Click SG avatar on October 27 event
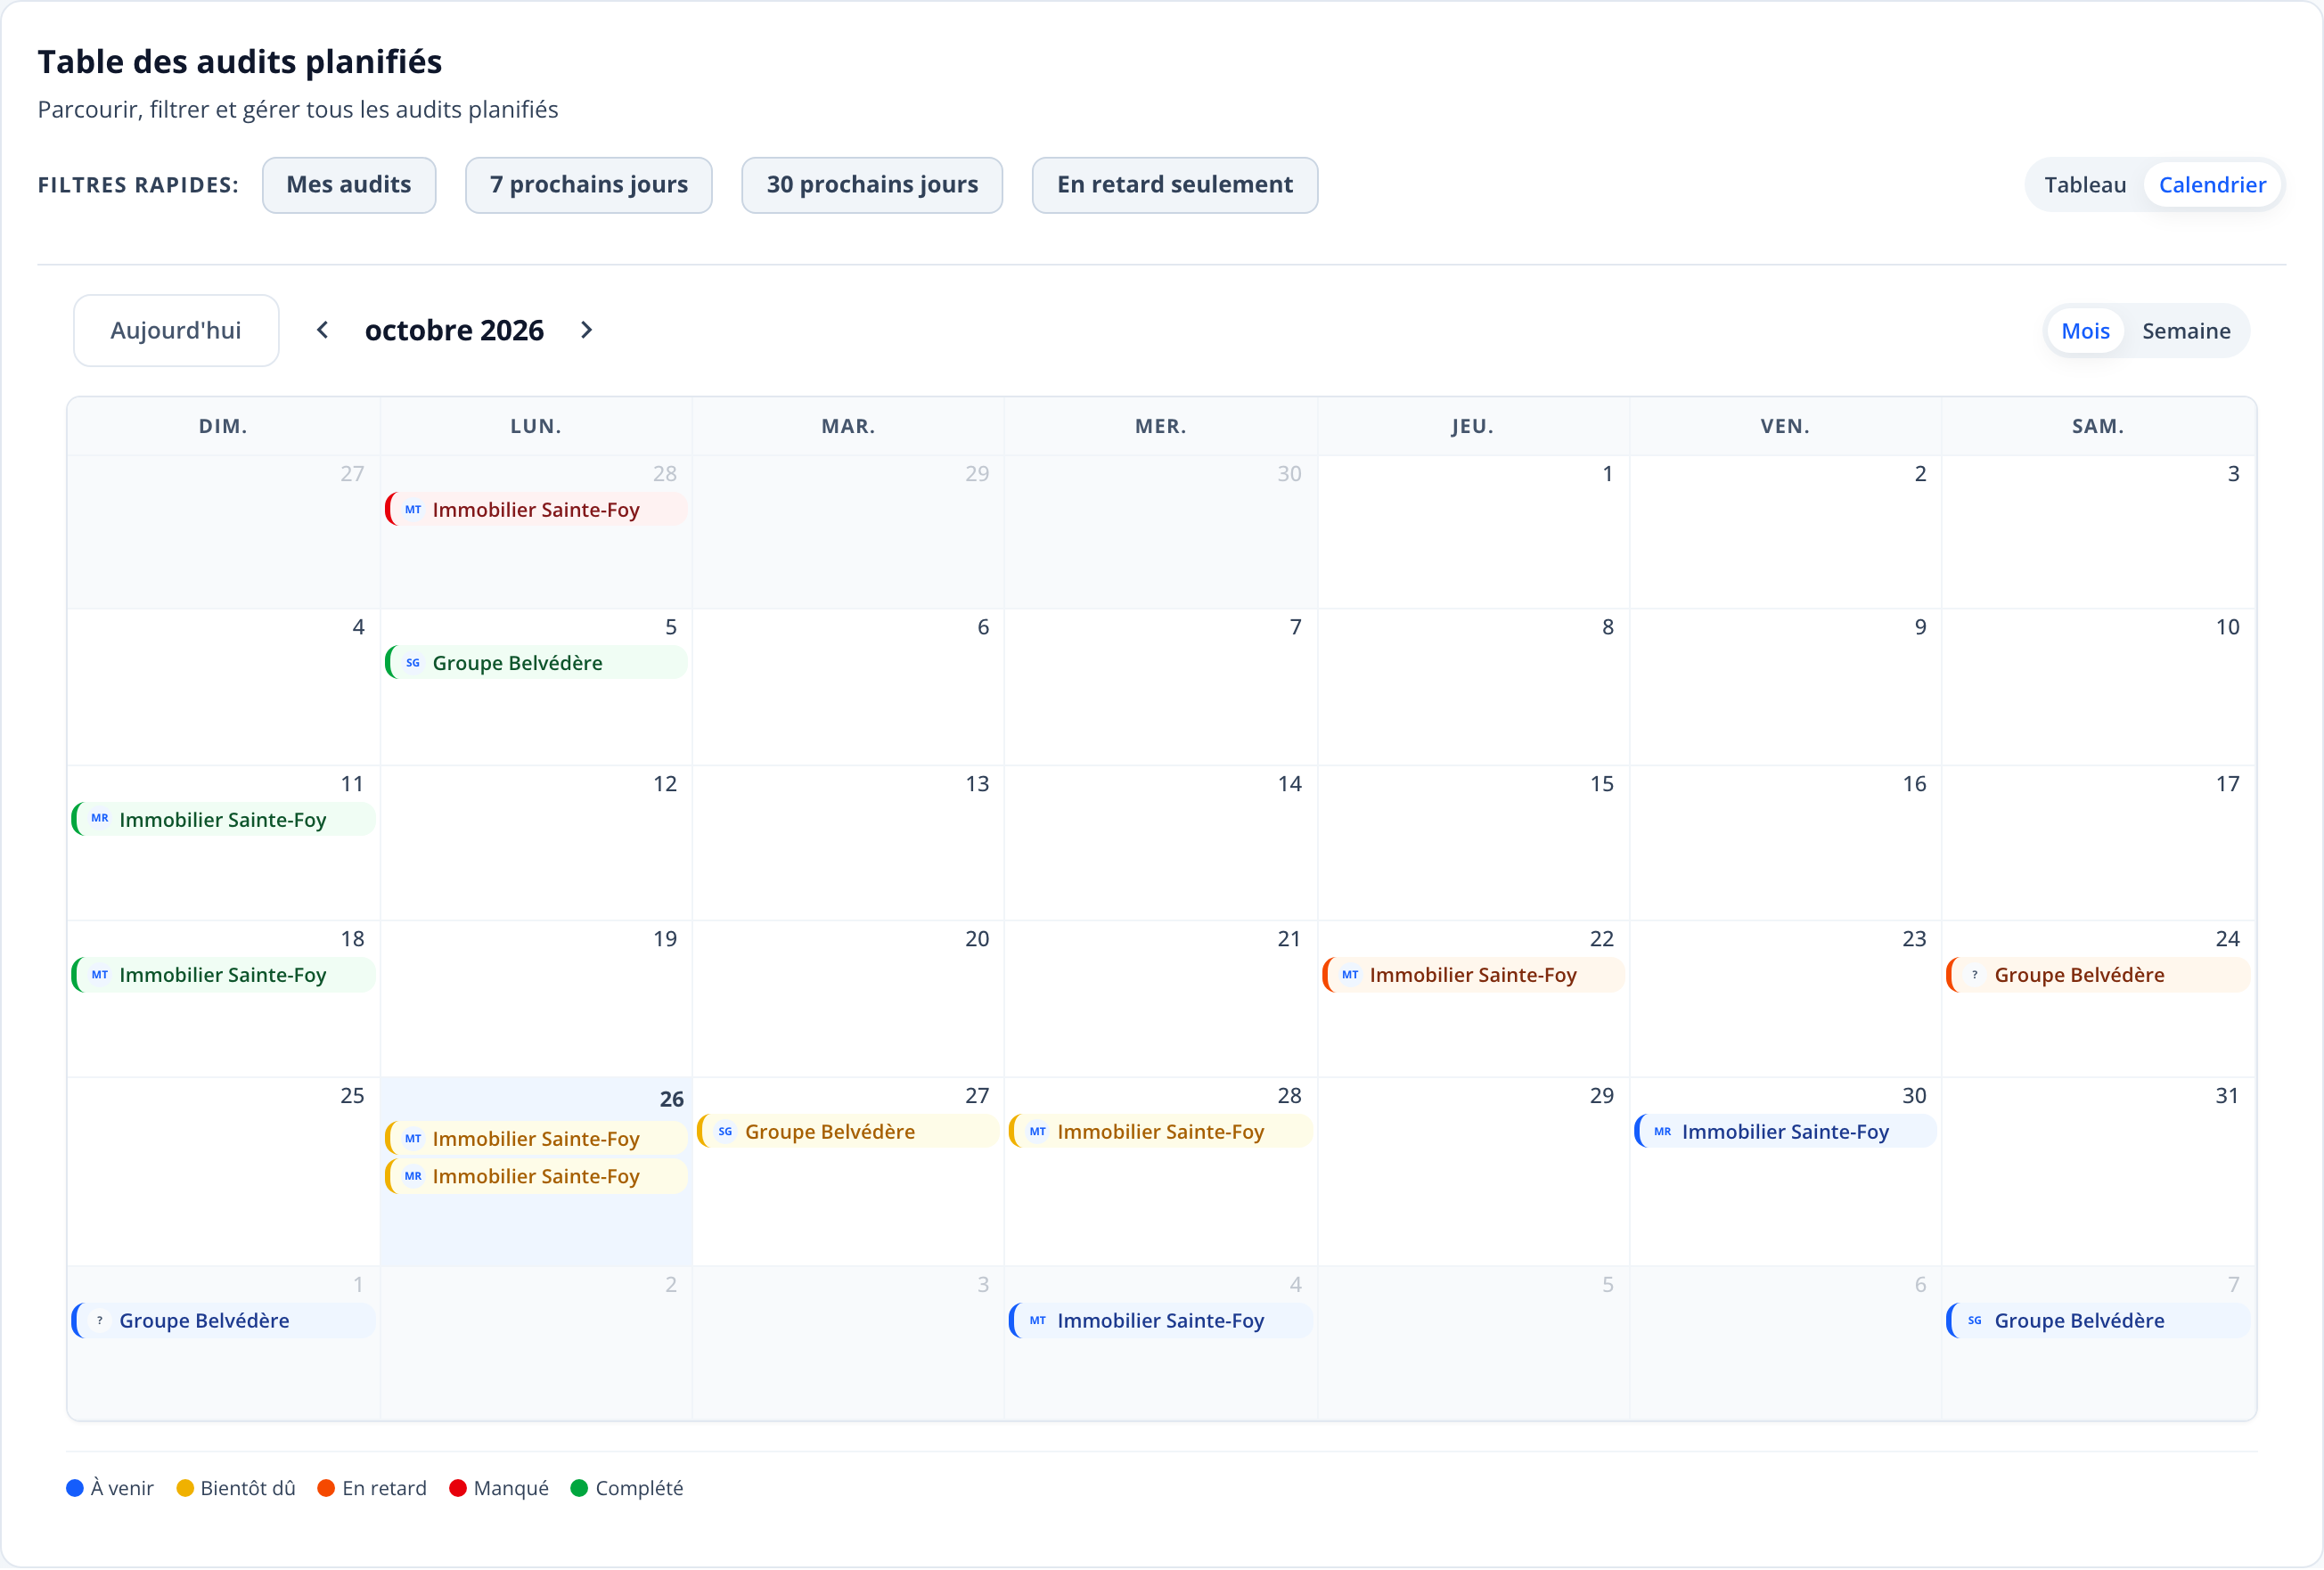2324x1570 pixels. pos(725,1132)
